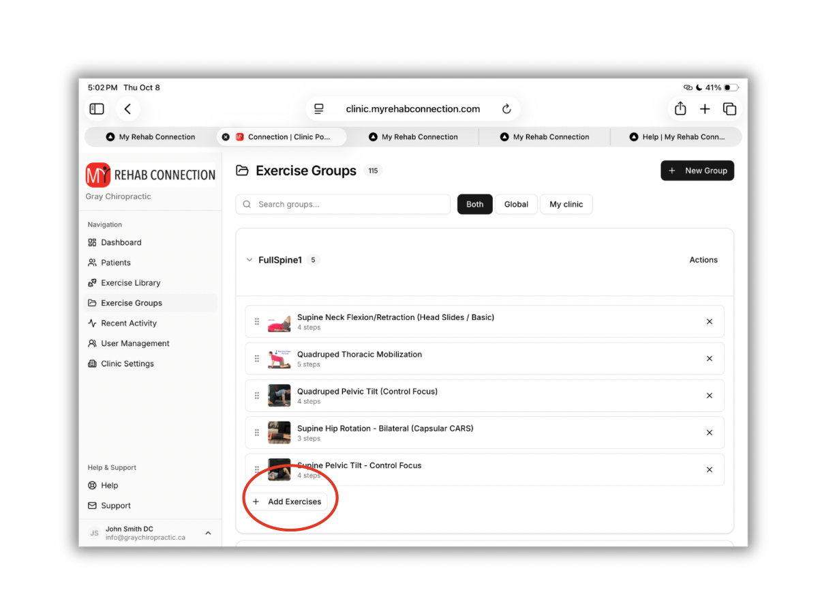
Task: Open Supine Neck Flexion/Retraction exercise thumbnail
Action: 279,321
